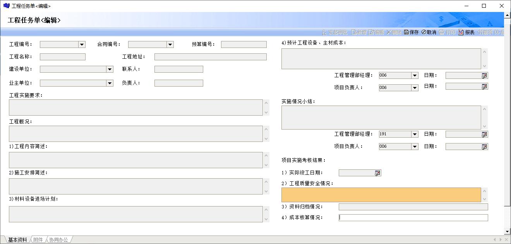This screenshot has height=244, width=511.
Task: Open the 业主单位 combo box arrow
Action: pos(110,84)
